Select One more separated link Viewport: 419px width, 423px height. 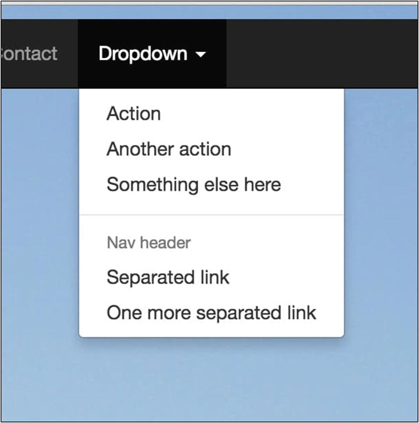211,313
